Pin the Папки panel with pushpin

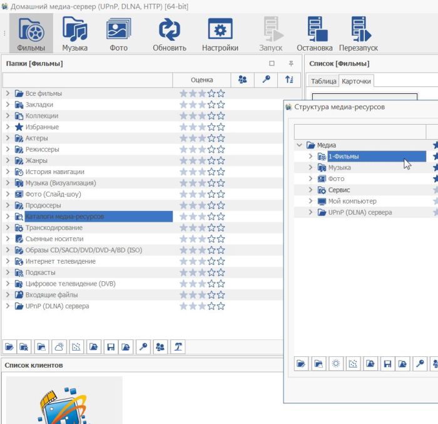pyautogui.click(x=290, y=63)
